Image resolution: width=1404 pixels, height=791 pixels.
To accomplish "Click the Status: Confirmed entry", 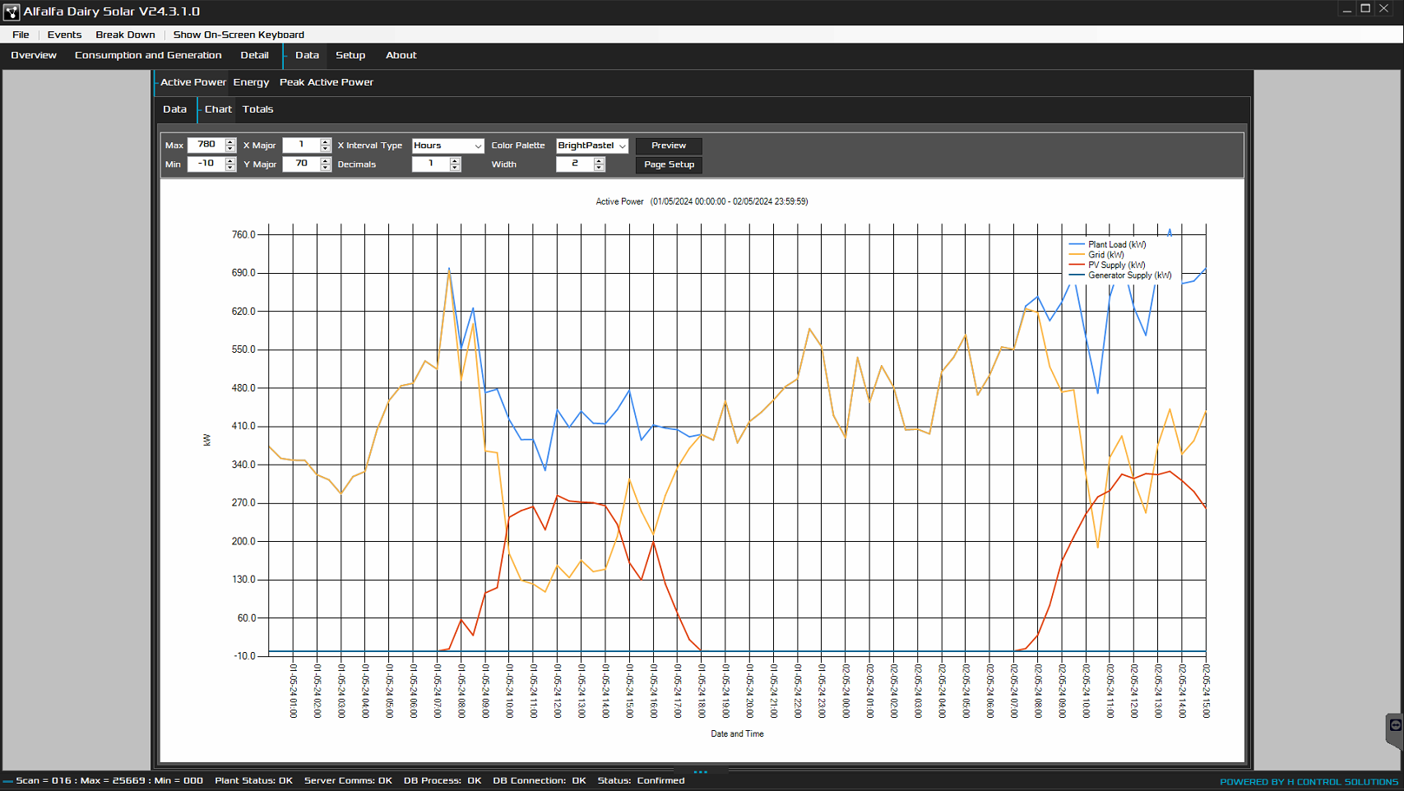I will [x=641, y=781].
